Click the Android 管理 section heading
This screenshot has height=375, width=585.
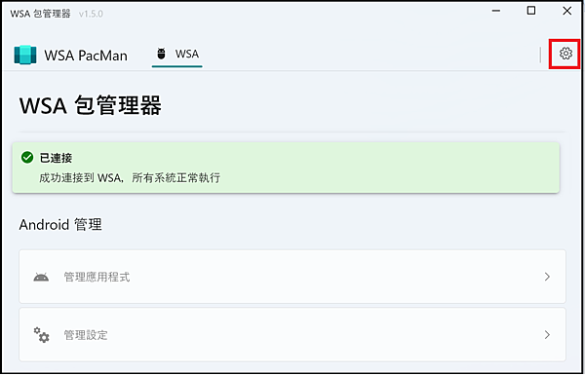[x=60, y=225]
